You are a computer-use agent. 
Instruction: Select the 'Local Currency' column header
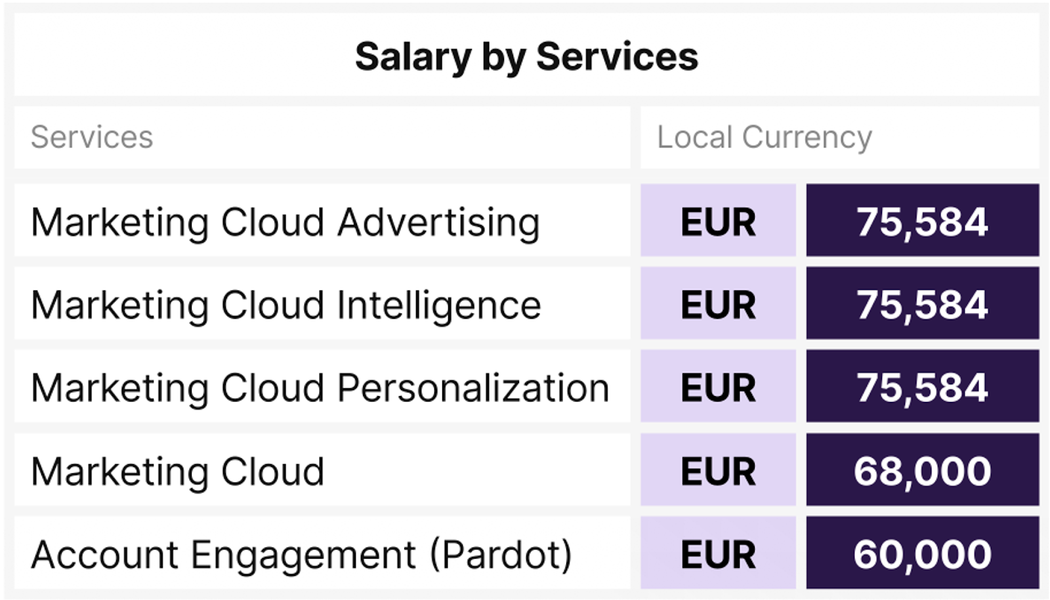(765, 138)
